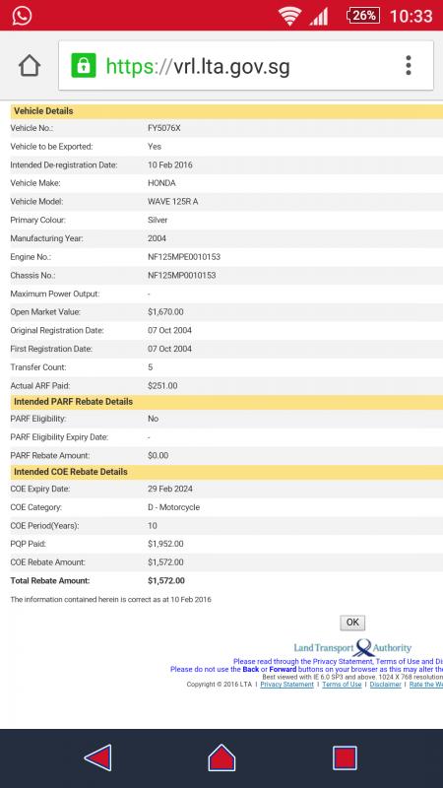Open the Disclaimer footer link
Screen dimensions: 443x788
click(x=385, y=685)
